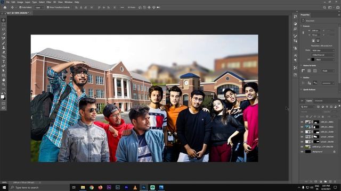Hide the topmost layer in Layers panel
The width and height of the screenshot is (341, 191).
(302, 122)
